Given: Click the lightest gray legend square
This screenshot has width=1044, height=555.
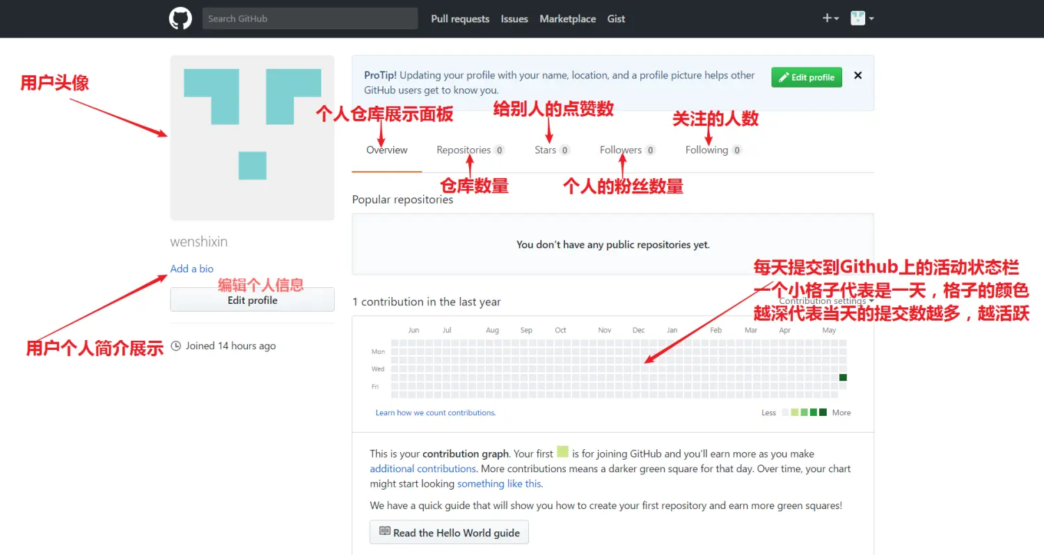Looking at the screenshot, I should [785, 412].
